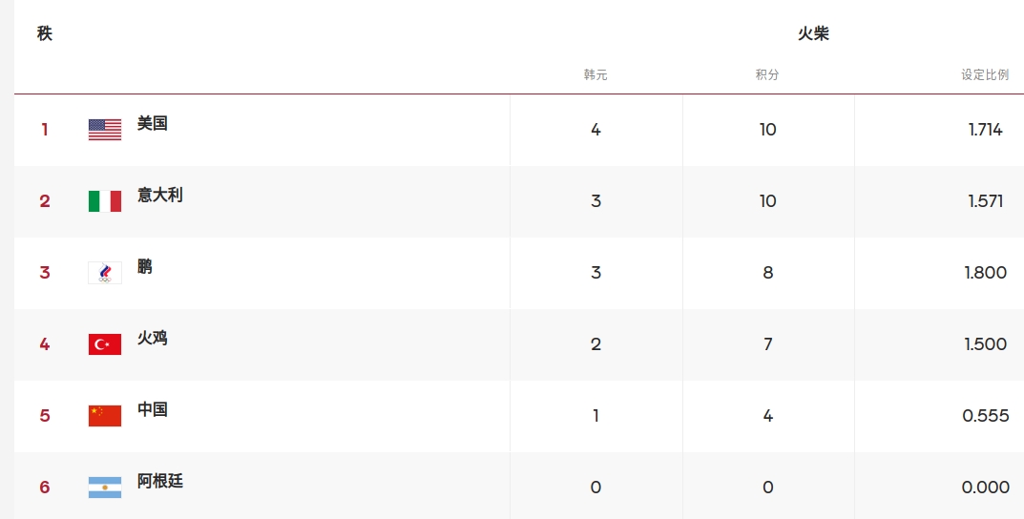Viewport: 1024px width, 519px height.
Task: Click the 0.555 ratio value for 中国
Action: coord(985,416)
